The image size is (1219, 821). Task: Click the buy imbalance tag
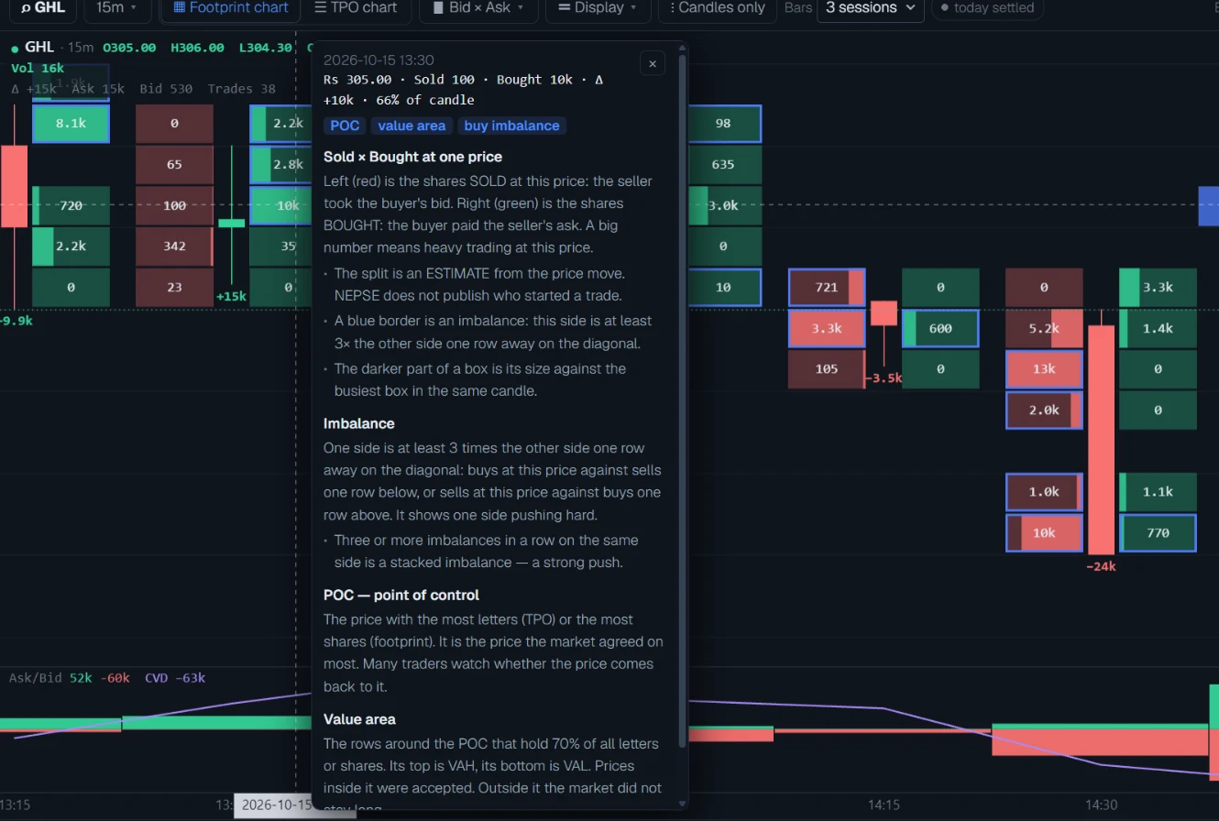click(511, 126)
